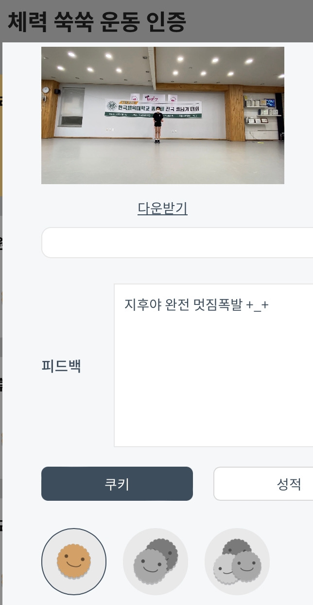Click the 체력 쑥쑥 운동 인증 title
The width and height of the screenshot is (313, 605).
[96, 22]
